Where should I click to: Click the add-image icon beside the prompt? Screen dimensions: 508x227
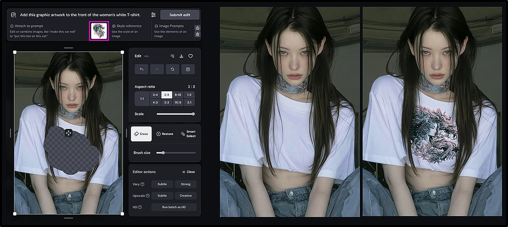click(x=13, y=15)
